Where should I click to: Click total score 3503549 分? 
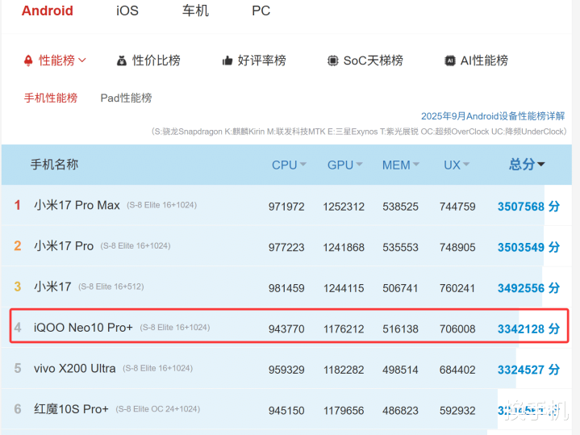tap(528, 247)
